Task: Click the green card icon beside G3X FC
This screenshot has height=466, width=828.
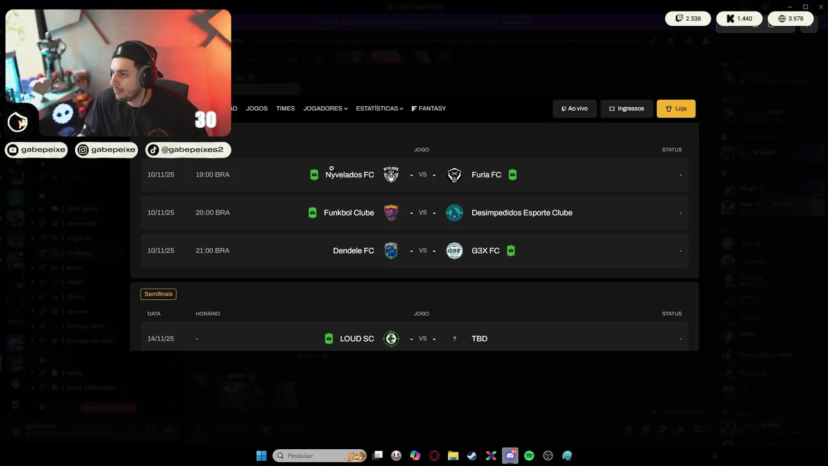Action: pos(511,250)
